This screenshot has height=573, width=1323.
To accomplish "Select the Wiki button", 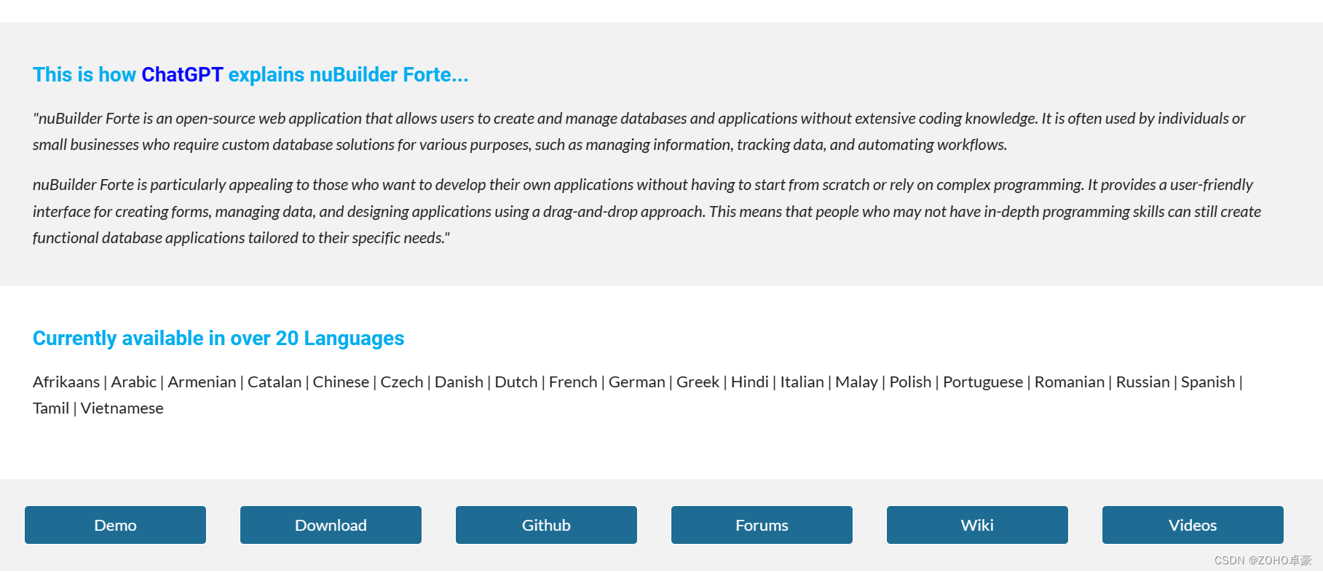I will click(x=977, y=525).
